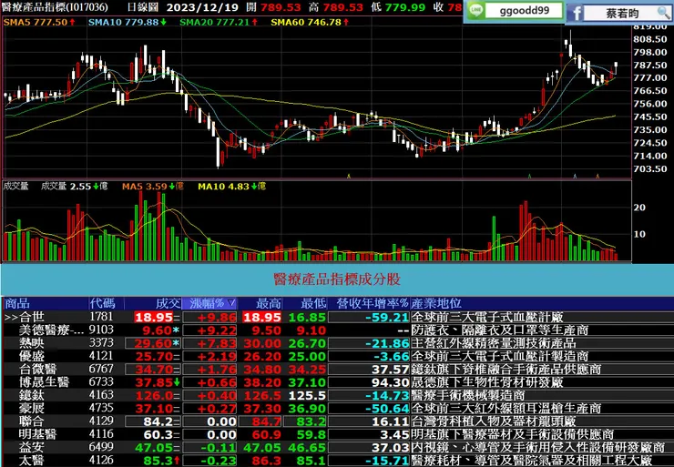This screenshot has width=674, height=467.
Task: Click the 最高 column header
Action: pyautogui.click(x=269, y=303)
